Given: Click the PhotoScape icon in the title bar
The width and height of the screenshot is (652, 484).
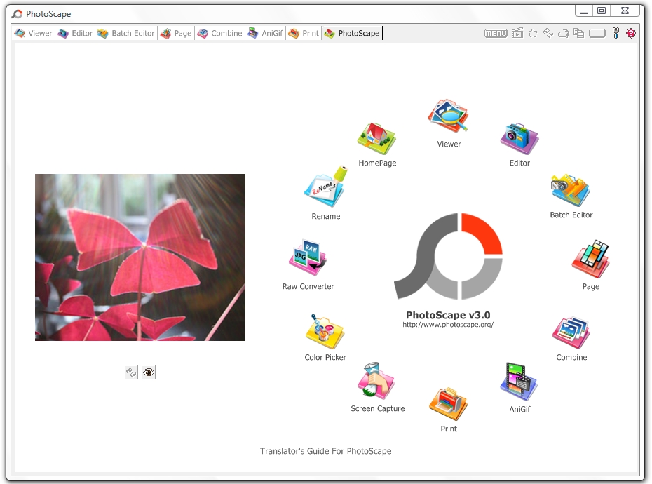Looking at the screenshot, I should pyautogui.click(x=17, y=14).
